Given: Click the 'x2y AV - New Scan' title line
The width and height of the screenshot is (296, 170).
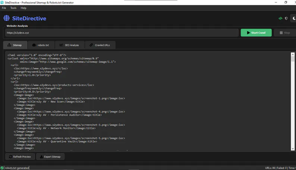Looking at the screenshot, I should [x=51, y=102].
